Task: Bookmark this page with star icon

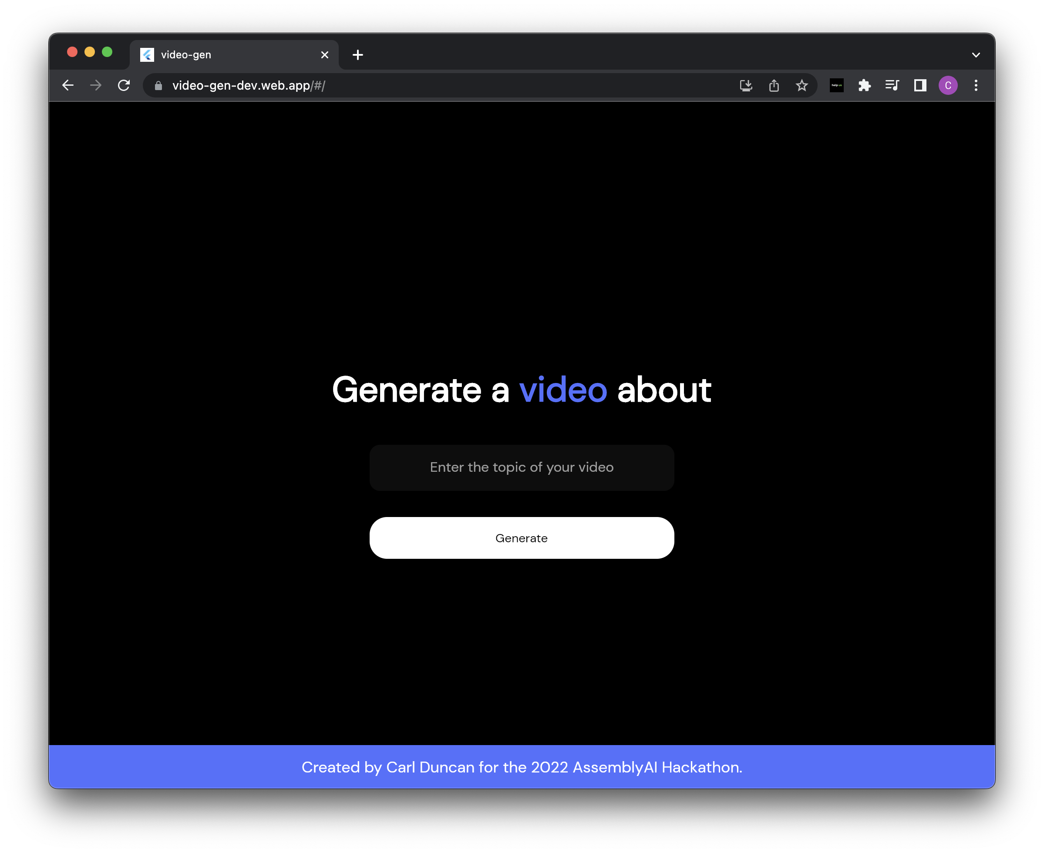Action: click(x=802, y=85)
